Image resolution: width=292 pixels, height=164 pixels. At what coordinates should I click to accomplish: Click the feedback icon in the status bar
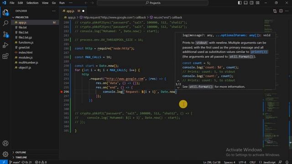pyautogui.click(x=280, y=162)
